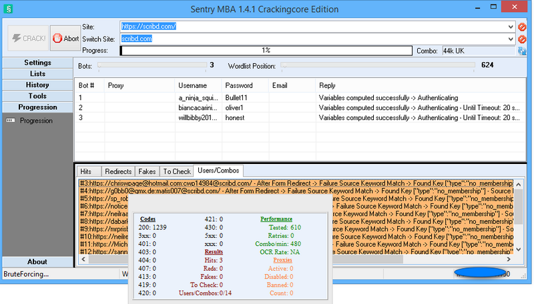Viewport: 534px width, 304px height.
Task: Click the horizontal scroll left arrow
Action: point(84,259)
